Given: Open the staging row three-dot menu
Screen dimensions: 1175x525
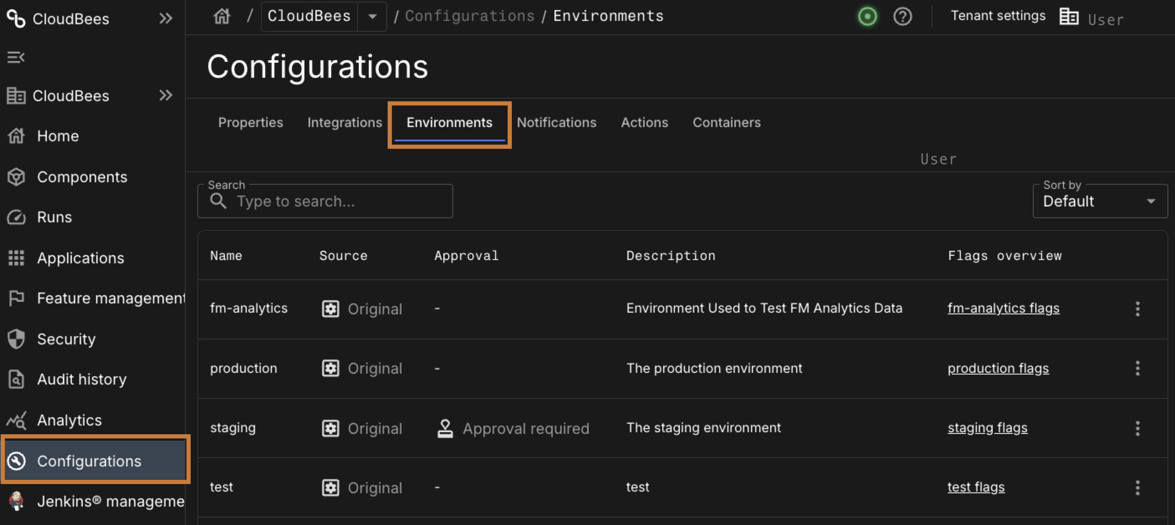Looking at the screenshot, I should [x=1137, y=428].
